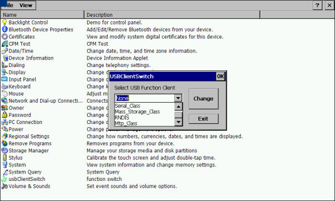
Task: Sort the list by Name column header
Action: [x=42, y=15]
